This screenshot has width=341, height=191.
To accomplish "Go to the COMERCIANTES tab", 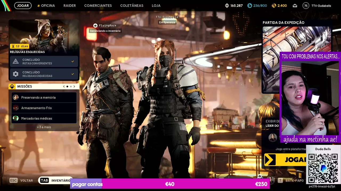I will (98, 6).
